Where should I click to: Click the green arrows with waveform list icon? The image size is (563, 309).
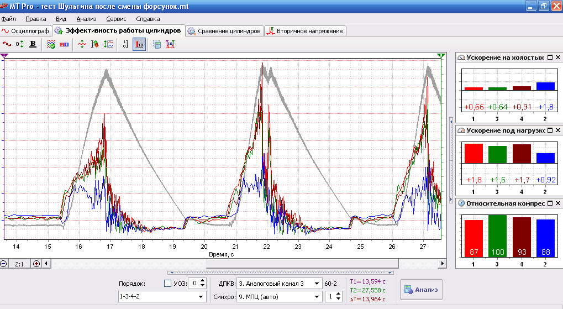(108, 44)
